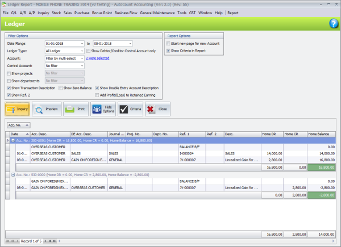Click the Preview magnifier button
The height and width of the screenshot is (247, 341).
47,109
